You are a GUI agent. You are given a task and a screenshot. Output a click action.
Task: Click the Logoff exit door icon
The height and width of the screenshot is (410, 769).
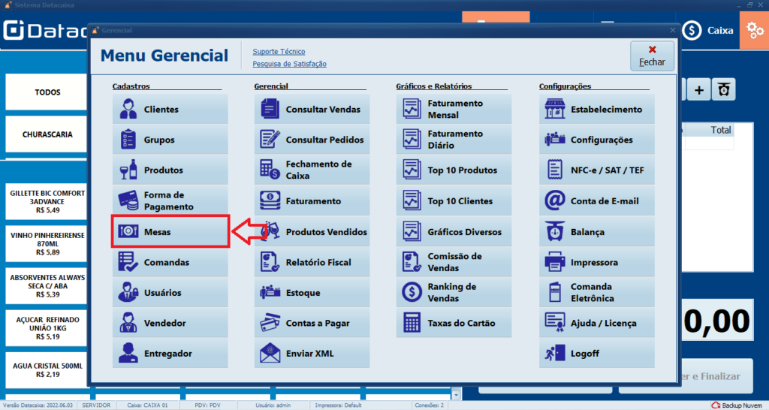coord(554,354)
